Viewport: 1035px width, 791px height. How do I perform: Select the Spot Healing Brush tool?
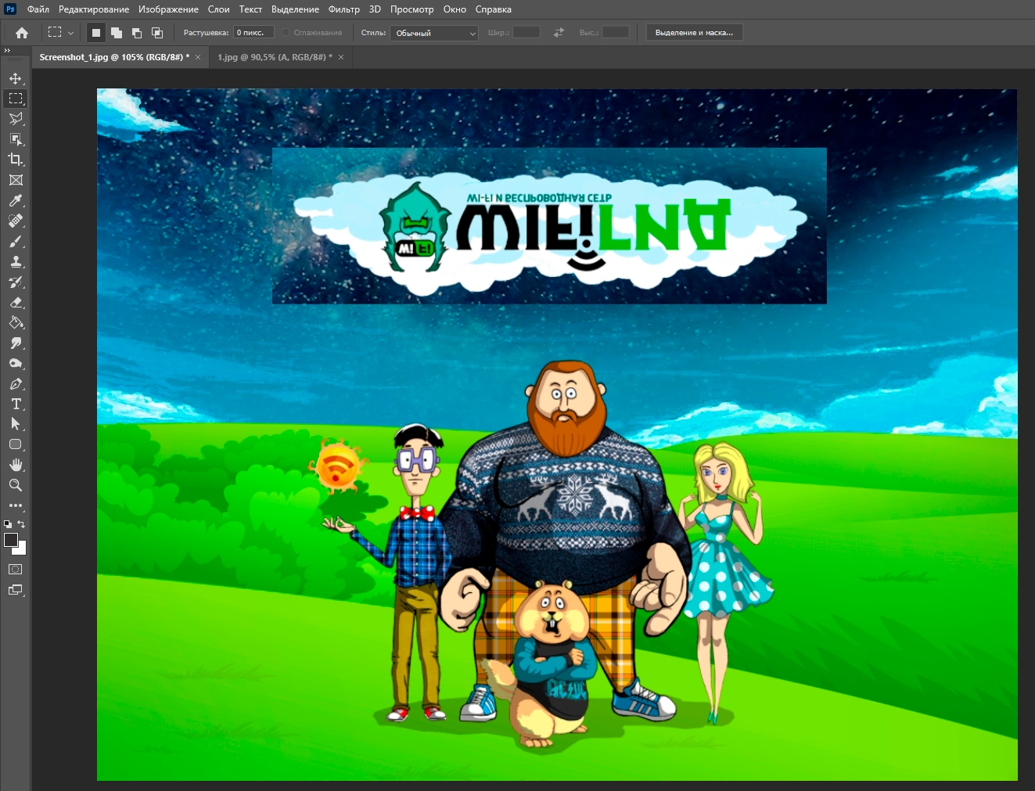16,221
